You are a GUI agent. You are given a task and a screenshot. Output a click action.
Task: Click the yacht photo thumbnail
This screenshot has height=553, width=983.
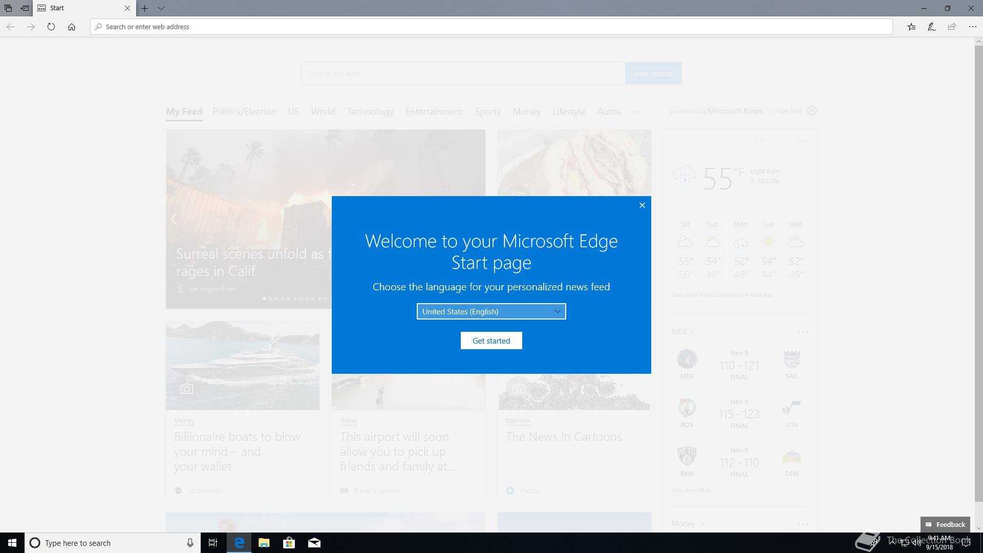[x=243, y=366]
